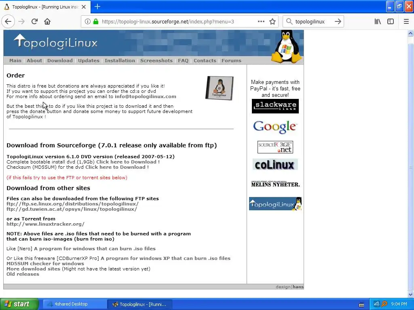Show site information icon in address bar

point(88,22)
